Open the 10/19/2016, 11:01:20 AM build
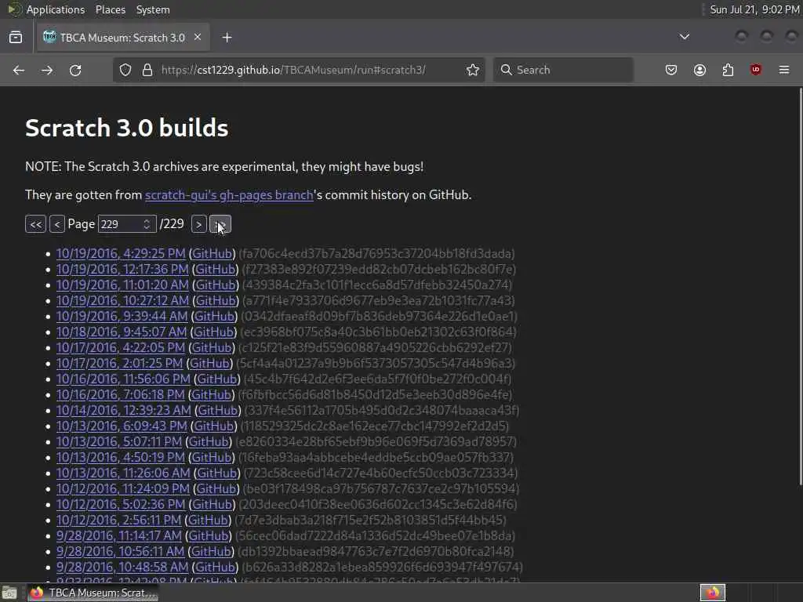This screenshot has width=803, height=602. pyautogui.click(x=122, y=285)
